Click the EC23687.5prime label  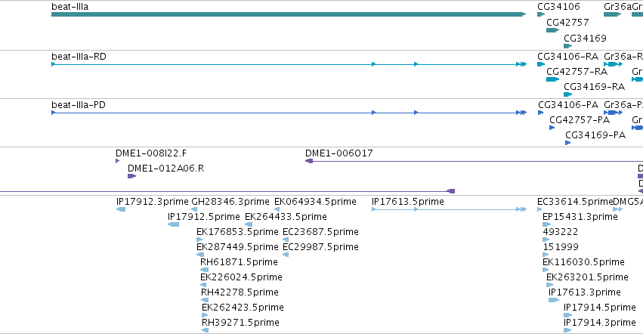[320, 232]
